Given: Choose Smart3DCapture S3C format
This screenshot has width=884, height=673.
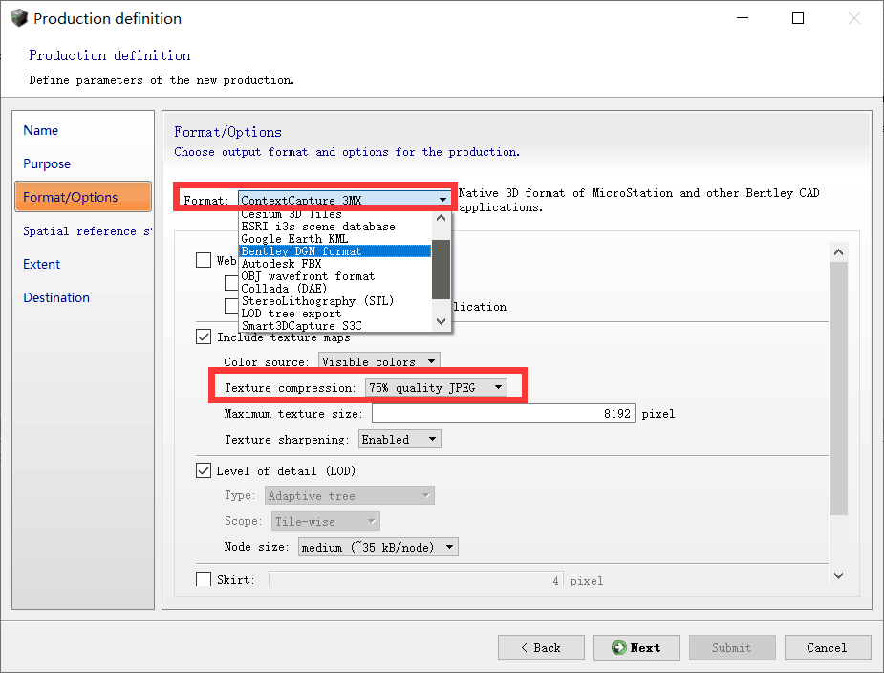Looking at the screenshot, I should point(334,325).
